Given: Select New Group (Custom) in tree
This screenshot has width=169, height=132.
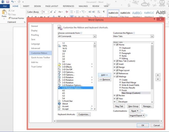Looking at the screenshot, I should [x=131, y=93].
